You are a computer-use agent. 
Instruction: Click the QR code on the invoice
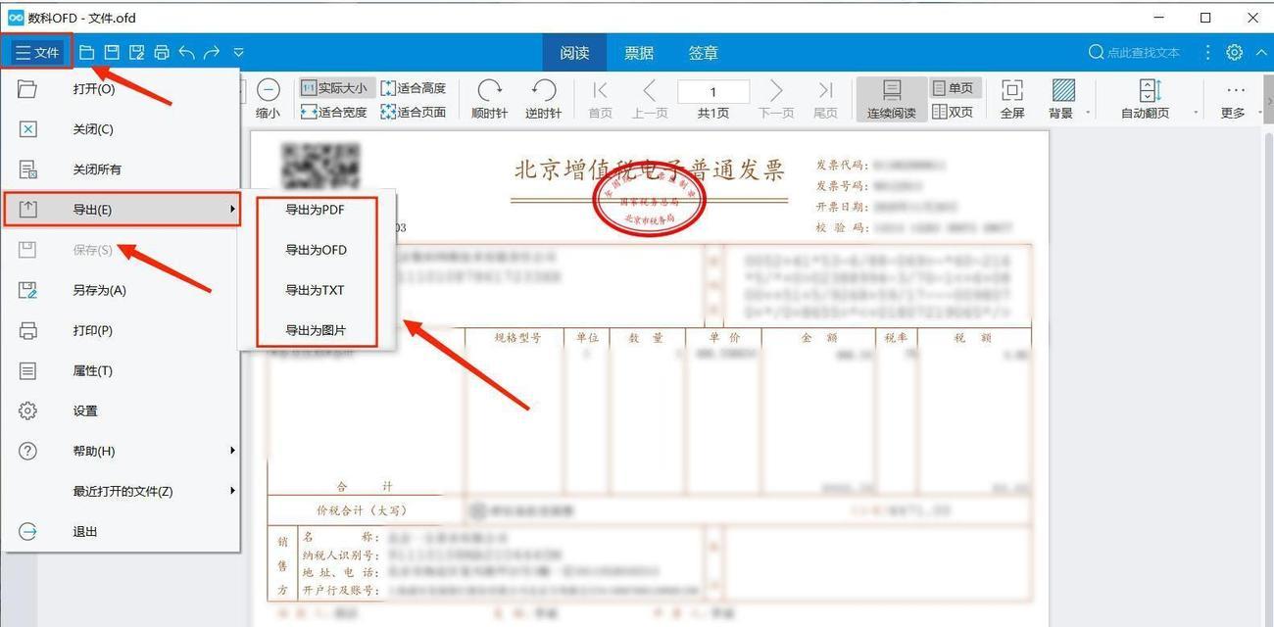[x=320, y=167]
